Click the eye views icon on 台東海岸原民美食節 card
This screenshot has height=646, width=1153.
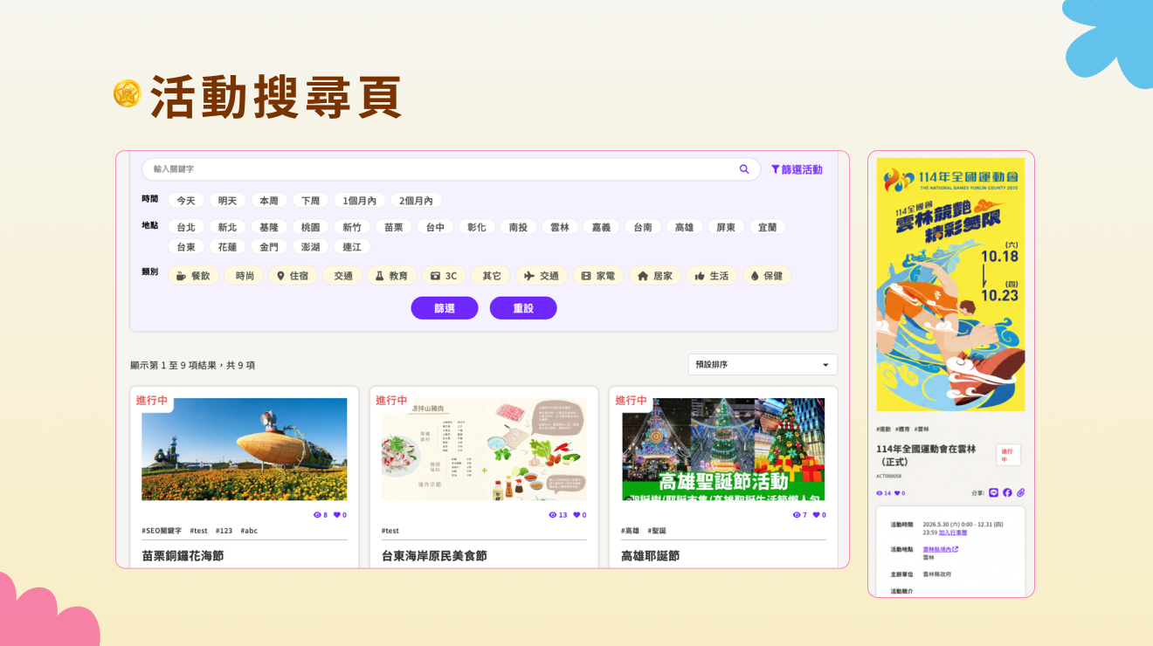(553, 515)
